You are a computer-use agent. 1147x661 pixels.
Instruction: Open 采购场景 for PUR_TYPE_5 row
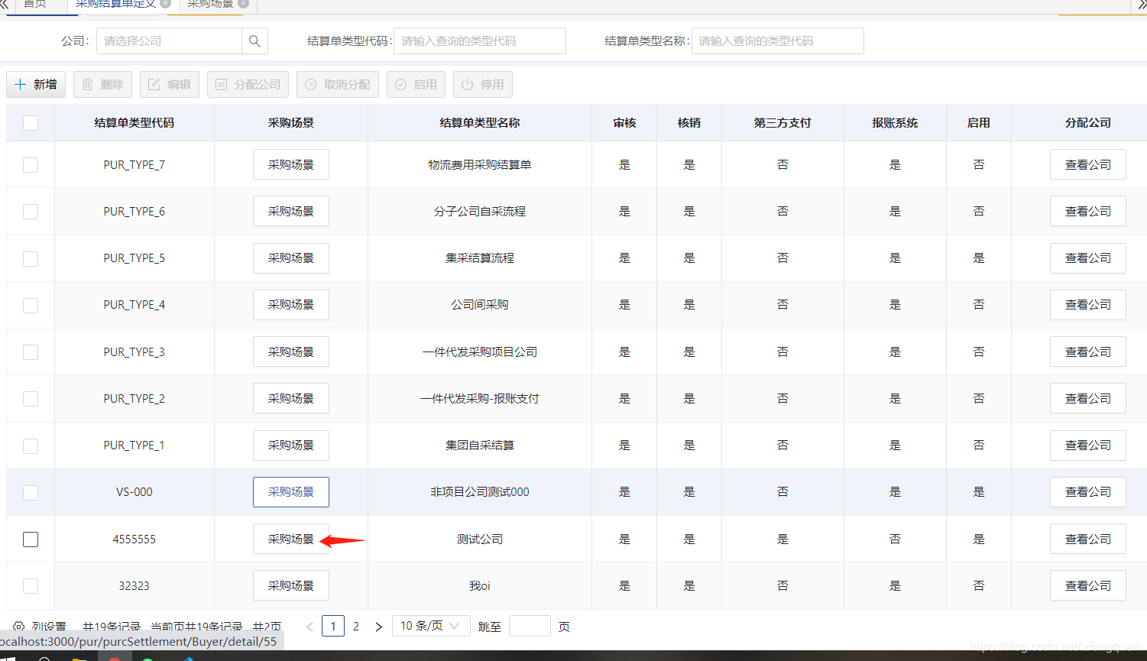point(291,258)
